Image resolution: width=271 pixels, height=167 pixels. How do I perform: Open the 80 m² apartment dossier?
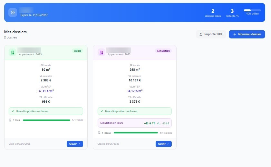click(75, 144)
